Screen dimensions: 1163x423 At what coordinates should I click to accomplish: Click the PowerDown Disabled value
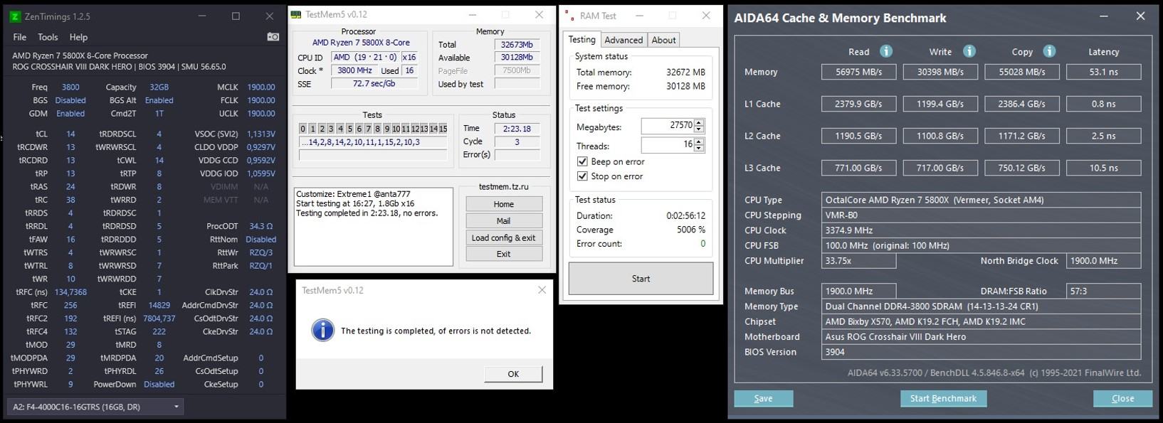(159, 385)
